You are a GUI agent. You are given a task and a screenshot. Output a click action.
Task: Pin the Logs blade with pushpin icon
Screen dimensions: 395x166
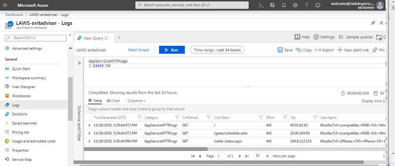(373, 23)
